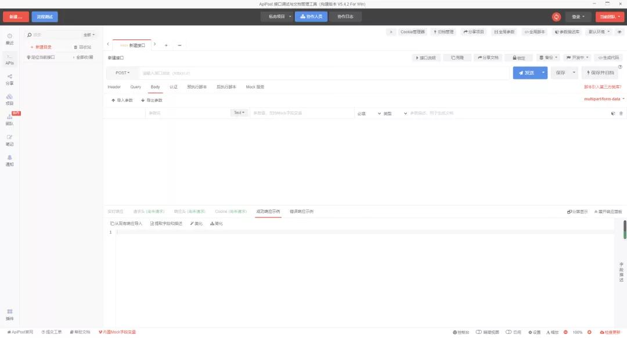This screenshot has width=627, height=338.
Task: Click the trash icon in parameter row
Action: [x=621, y=114]
